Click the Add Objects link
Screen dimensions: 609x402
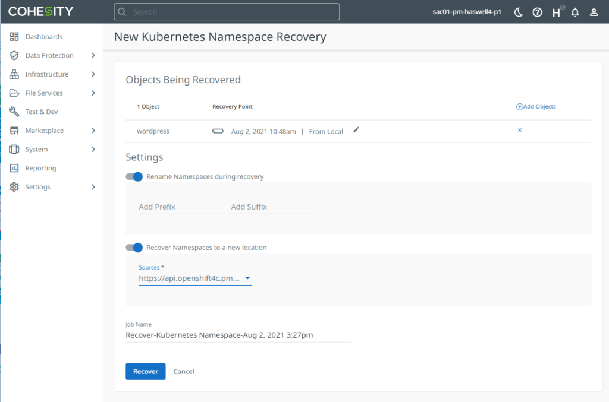pyautogui.click(x=535, y=106)
